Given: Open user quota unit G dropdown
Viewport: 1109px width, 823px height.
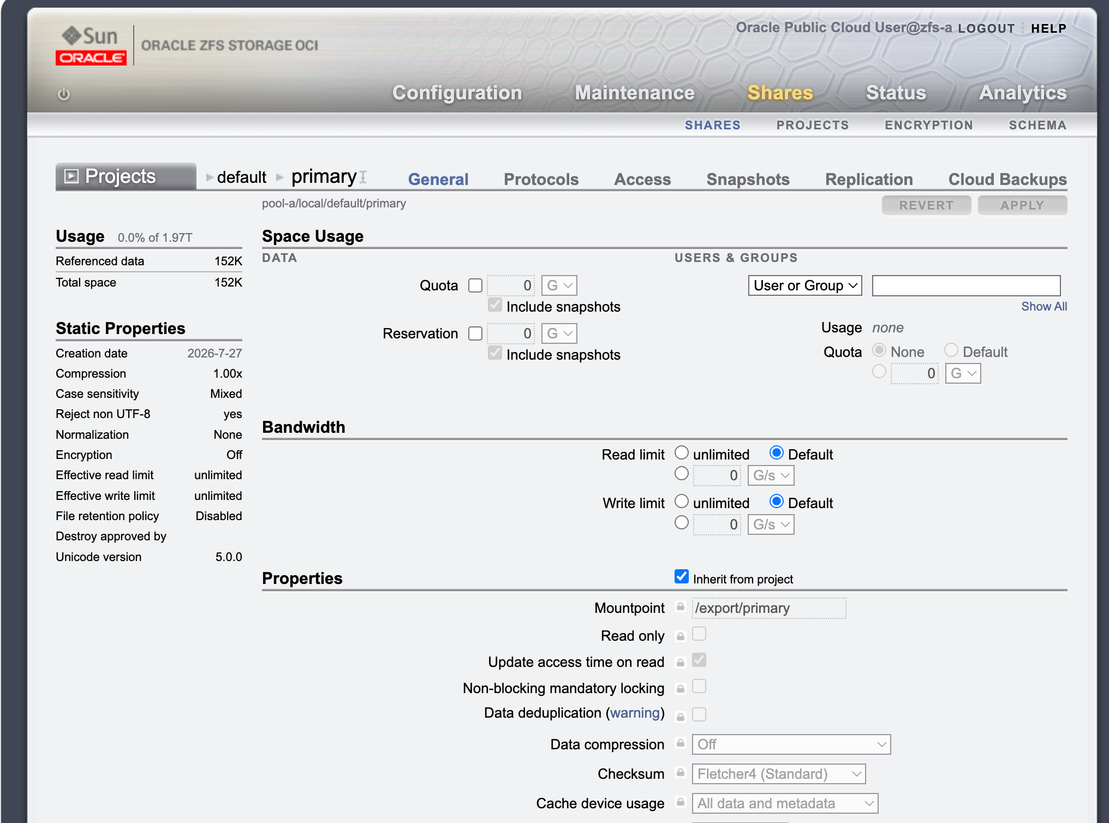Looking at the screenshot, I should point(963,373).
